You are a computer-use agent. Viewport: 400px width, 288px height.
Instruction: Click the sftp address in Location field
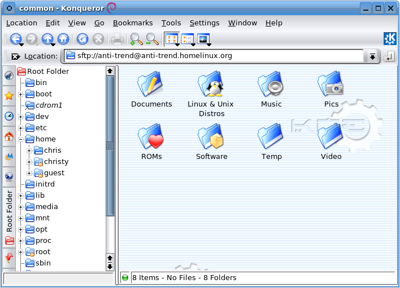pyautogui.click(x=155, y=56)
